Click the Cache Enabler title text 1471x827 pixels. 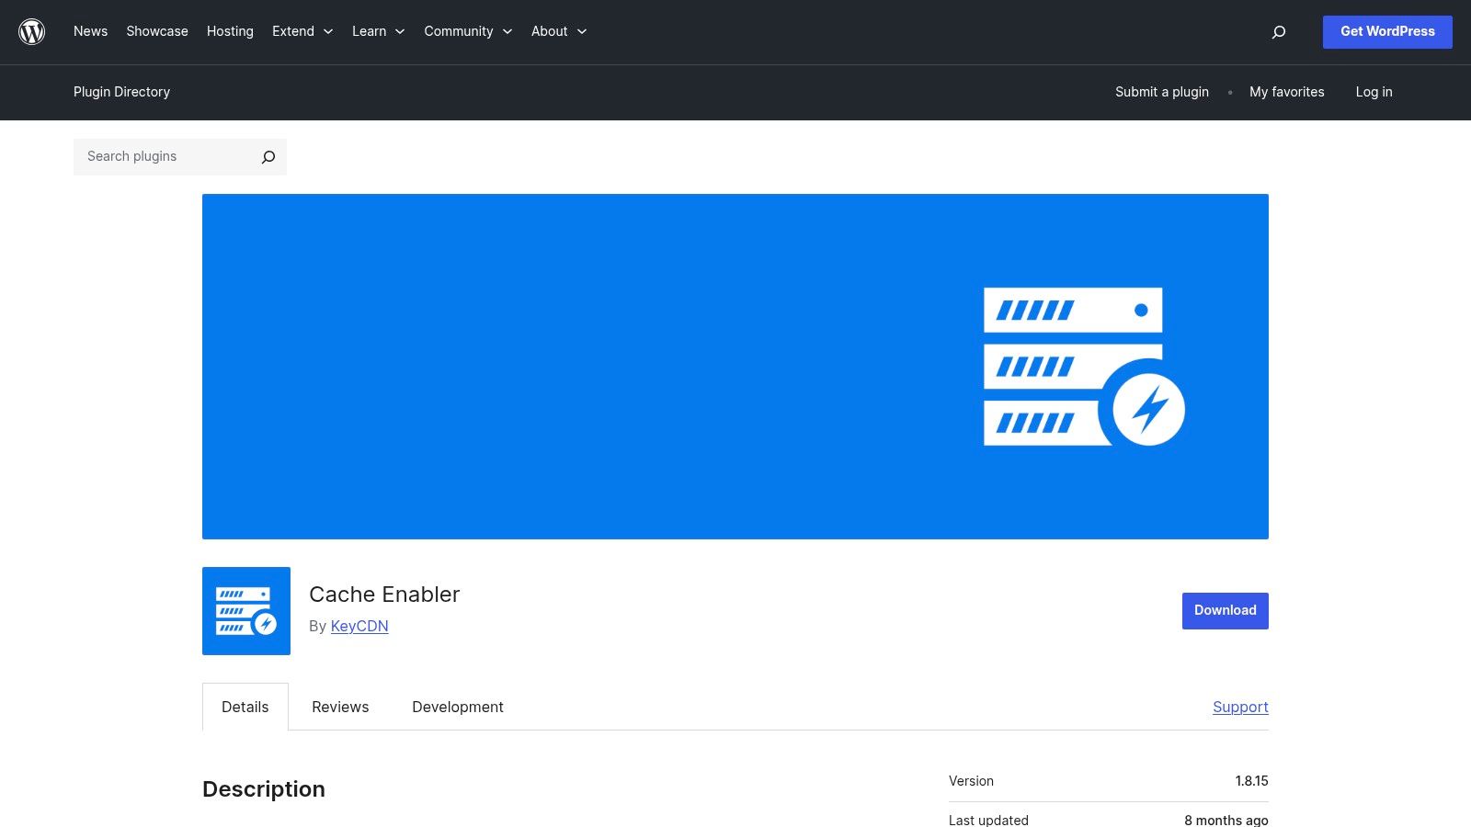pos(384,595)
